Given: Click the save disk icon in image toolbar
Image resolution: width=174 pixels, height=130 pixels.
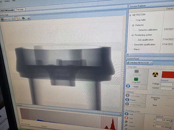Looking at the screenshot, I should 28,18.
